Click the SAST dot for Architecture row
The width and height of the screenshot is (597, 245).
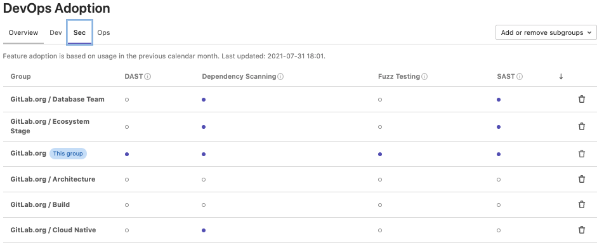click(x=499, y=180)
